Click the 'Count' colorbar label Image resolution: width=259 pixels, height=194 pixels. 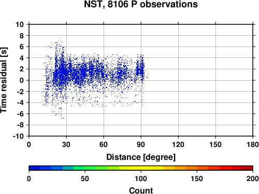[x=141, y=190]
